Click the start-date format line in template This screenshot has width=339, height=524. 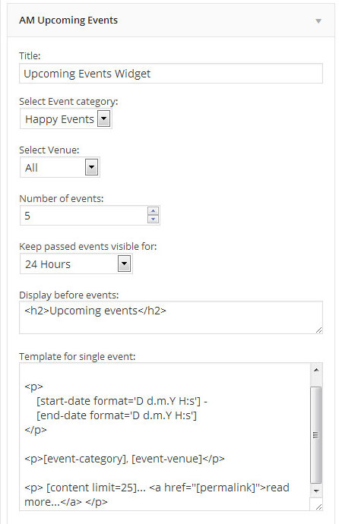(122, 401)
